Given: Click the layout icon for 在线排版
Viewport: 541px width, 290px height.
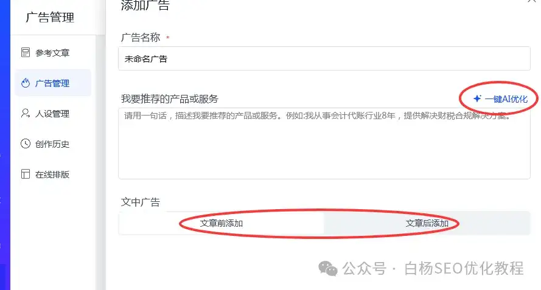Looking at the screenshot, I should [26, 174].
